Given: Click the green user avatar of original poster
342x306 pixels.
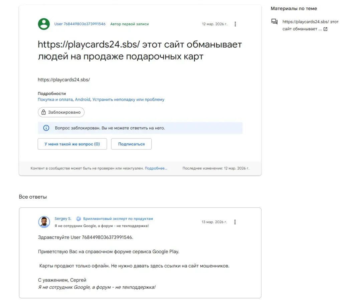Looking at the screenshot, I should coord(44,24).
